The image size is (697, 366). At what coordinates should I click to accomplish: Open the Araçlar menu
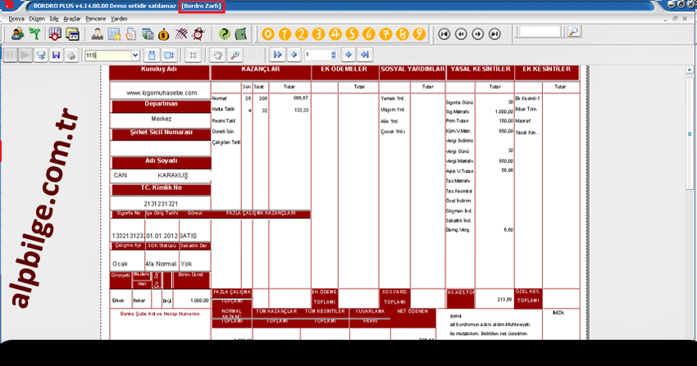point(72,17)
